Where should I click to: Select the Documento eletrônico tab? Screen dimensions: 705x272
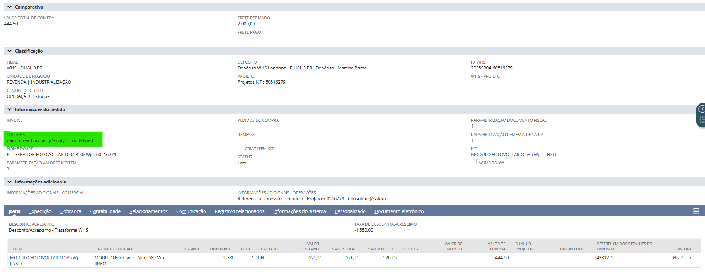click(399, 211)
